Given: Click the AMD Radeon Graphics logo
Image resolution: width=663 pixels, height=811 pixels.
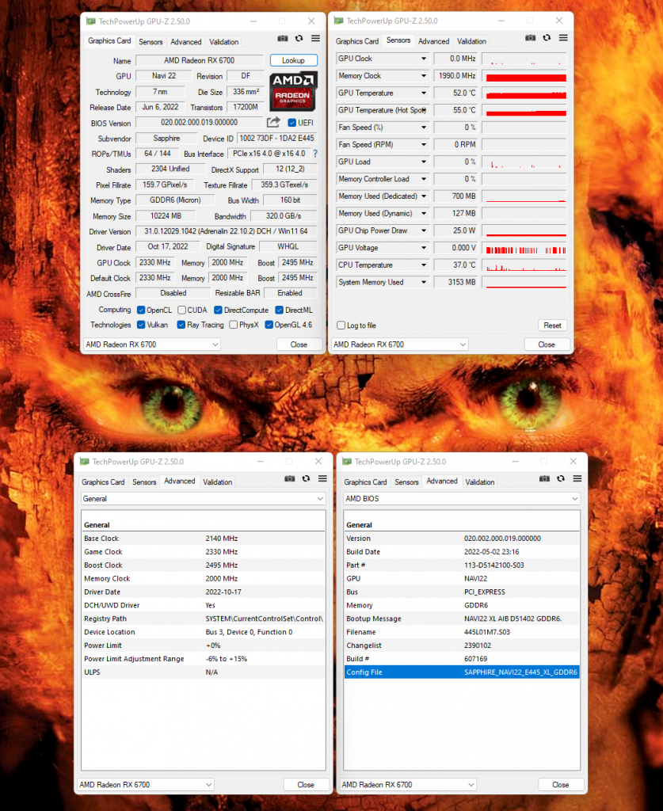Looking at the screenshot, I should pos(293,91).
